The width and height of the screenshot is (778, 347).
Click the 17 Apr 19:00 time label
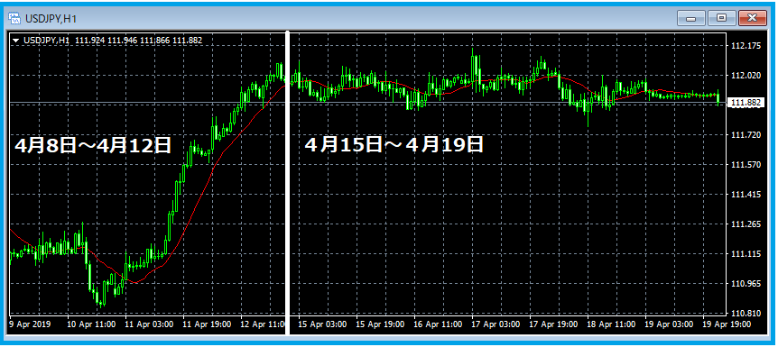pyautogui.click(x=554, y=324)
